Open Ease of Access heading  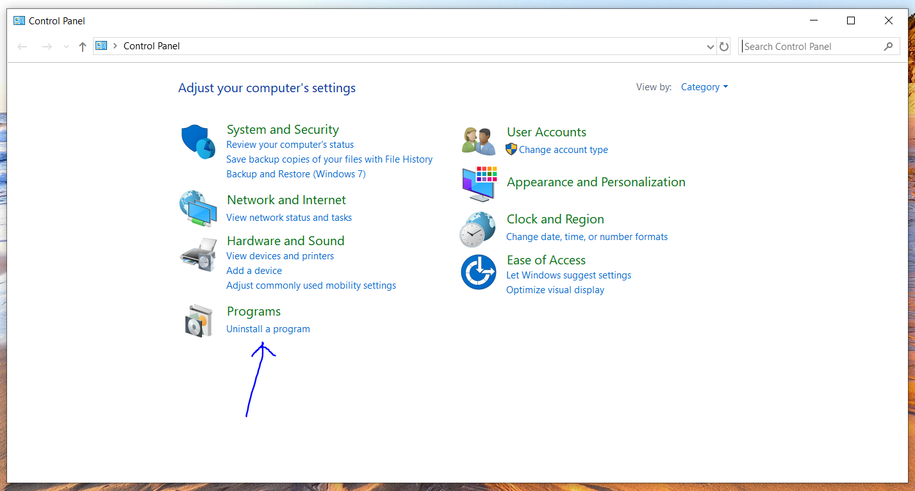tap(546, 260)
